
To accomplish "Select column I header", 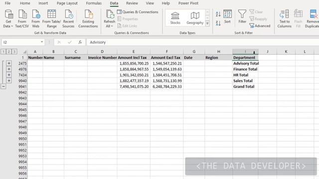I will pyautogui.click(x=245, y=52).
